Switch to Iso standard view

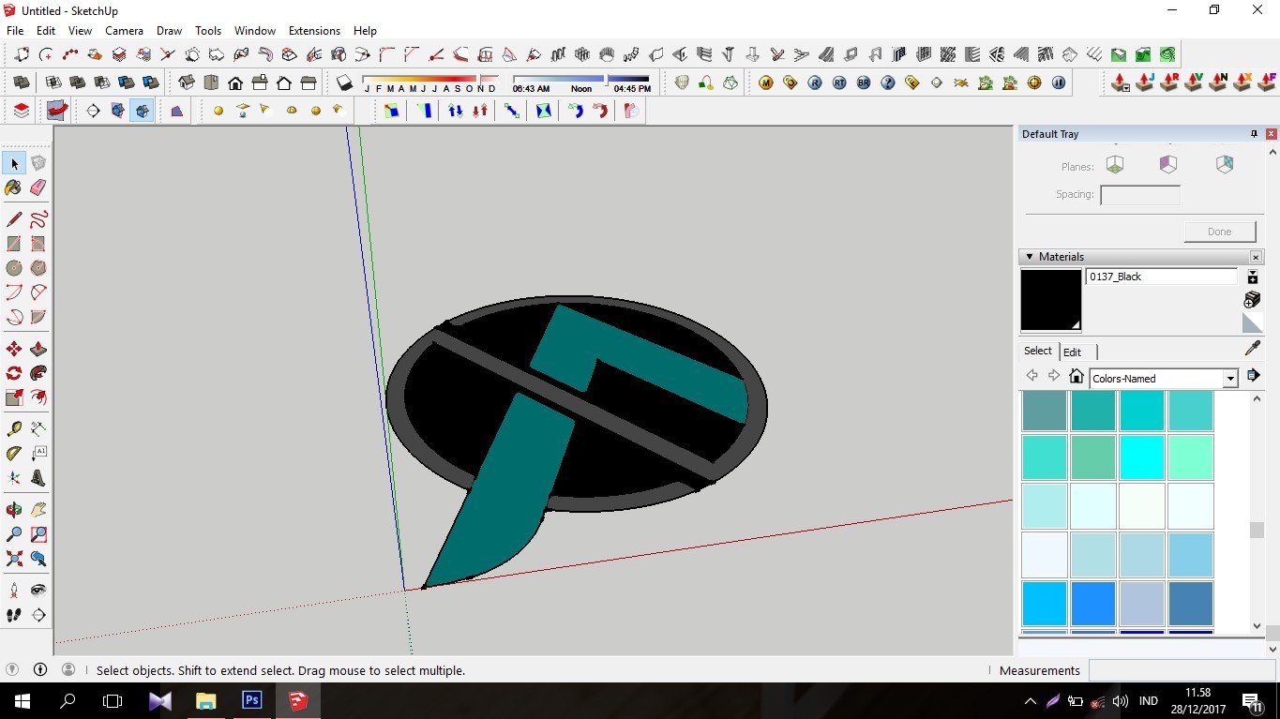tap(187, 82)
